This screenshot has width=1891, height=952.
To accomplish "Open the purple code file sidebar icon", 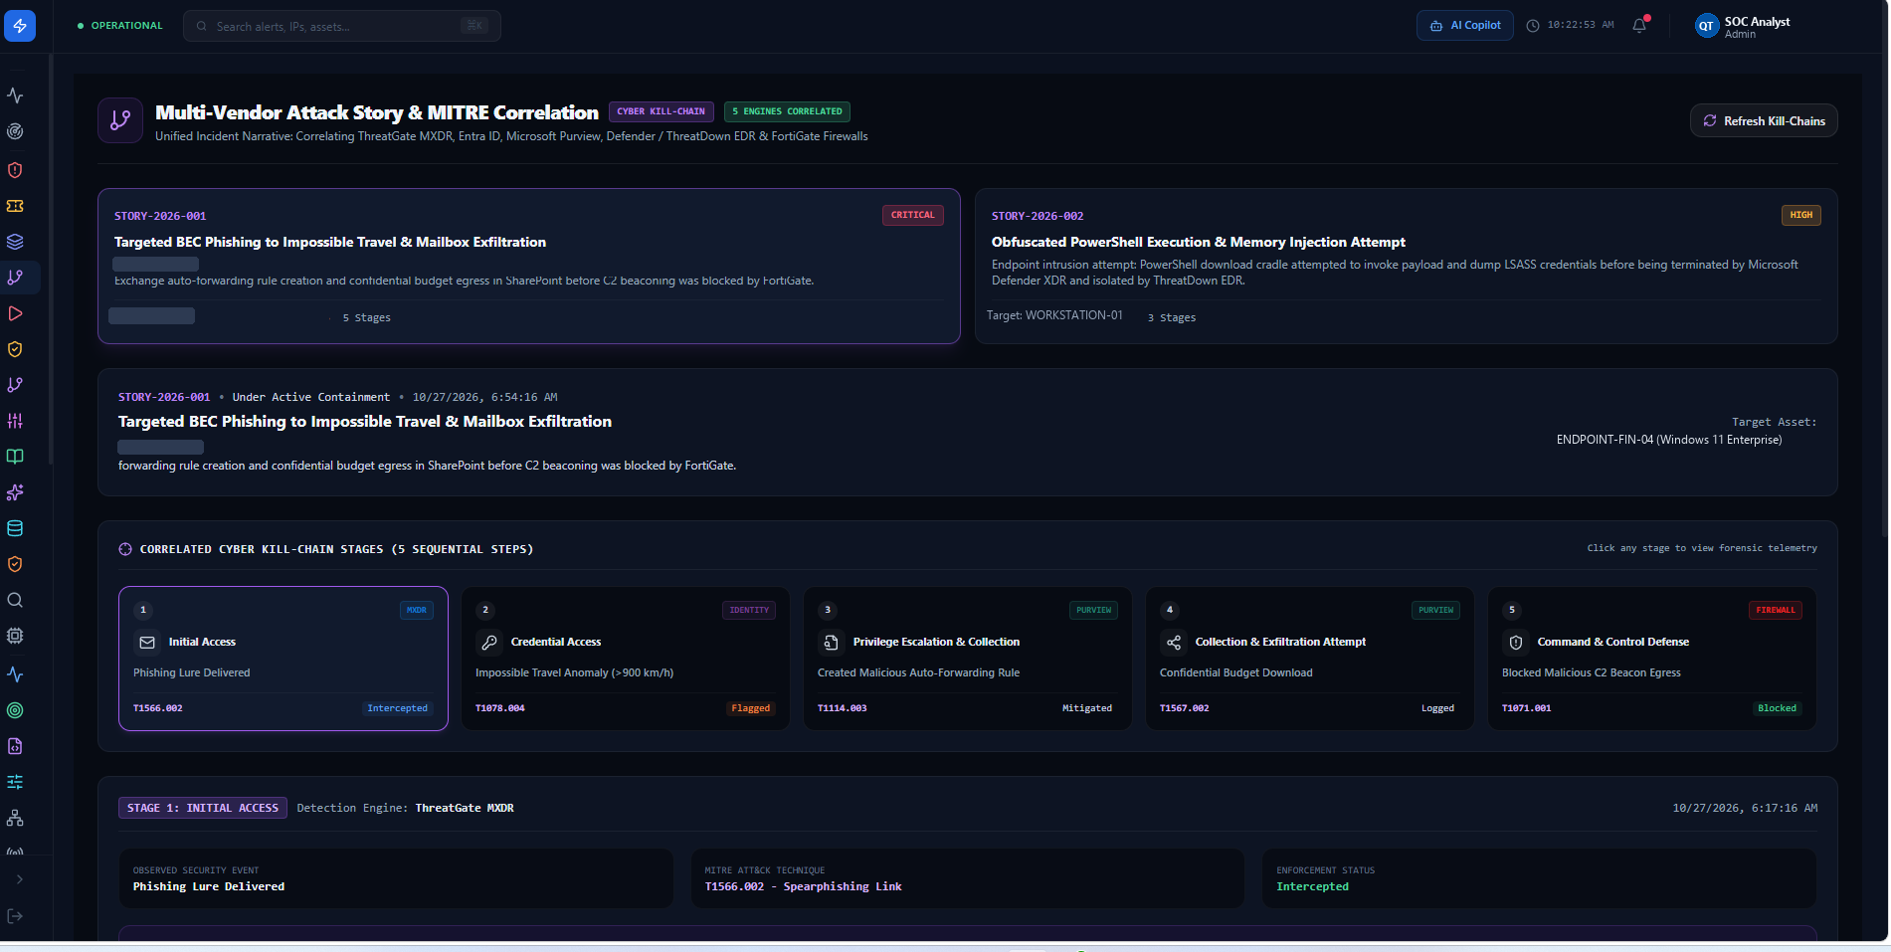I will click(x=15, y=746).
